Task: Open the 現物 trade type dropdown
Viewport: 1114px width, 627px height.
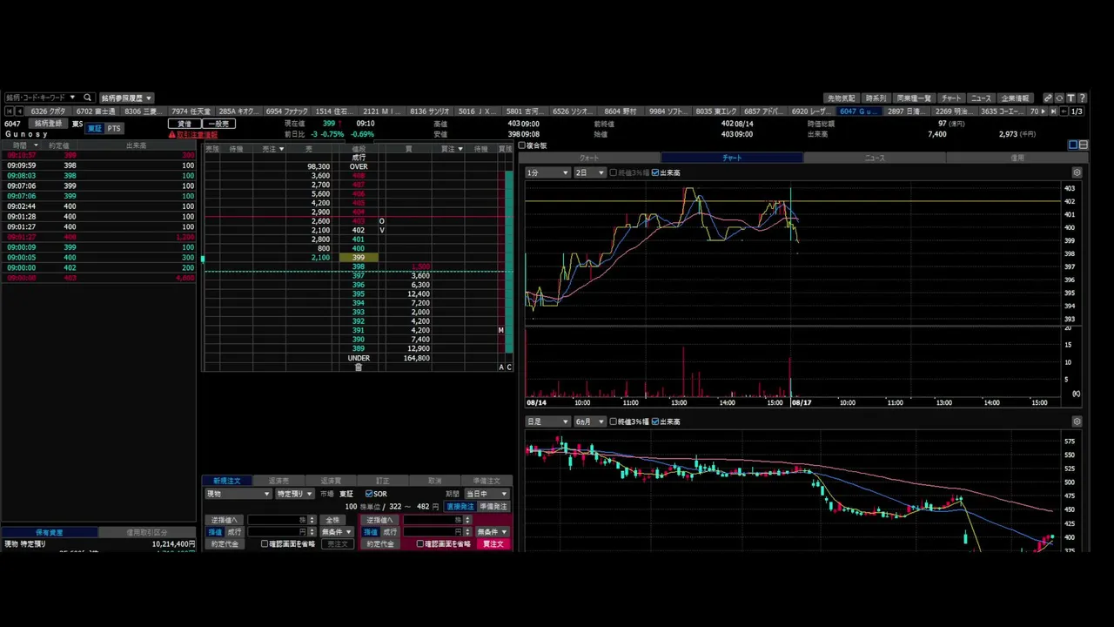Action: (x=238, y=494)
